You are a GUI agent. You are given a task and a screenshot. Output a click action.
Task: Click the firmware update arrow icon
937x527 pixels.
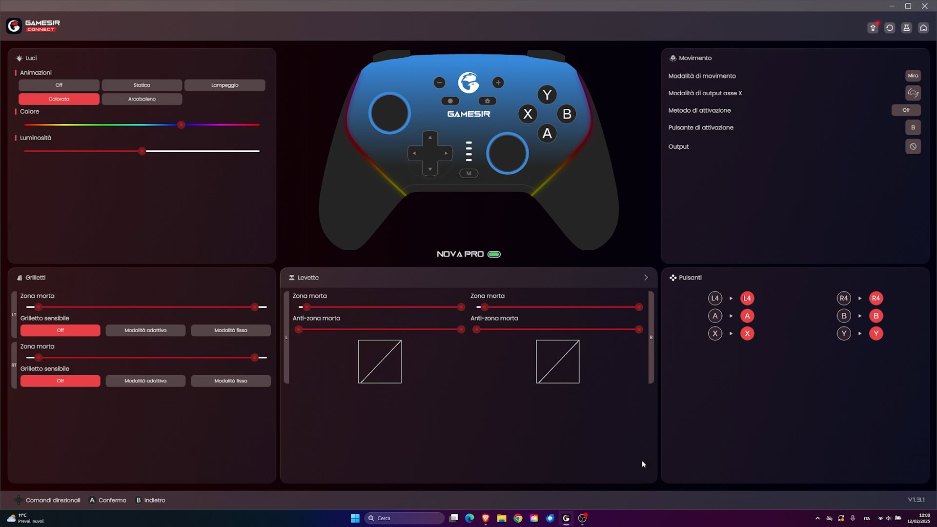coord(873,28)
